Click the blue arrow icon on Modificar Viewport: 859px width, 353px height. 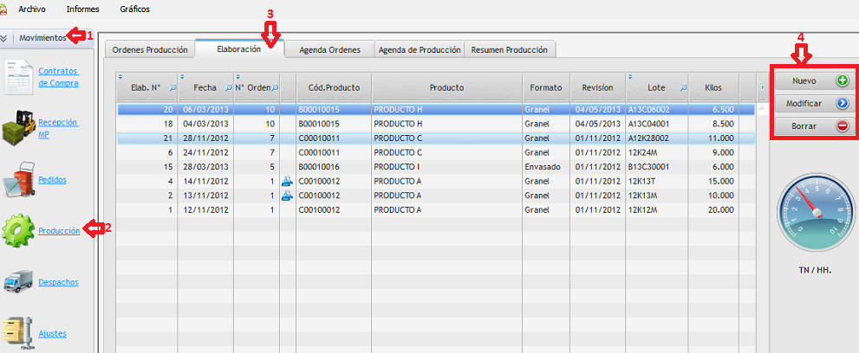[x=843, y=103]
